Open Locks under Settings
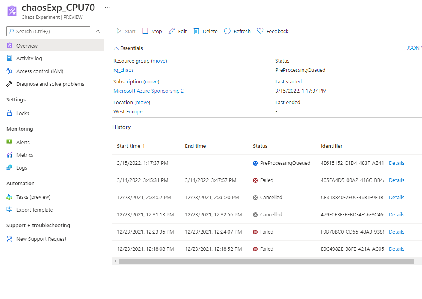 (22, 113)
